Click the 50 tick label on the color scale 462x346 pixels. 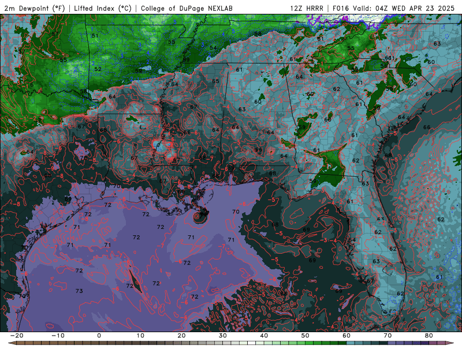305,336
